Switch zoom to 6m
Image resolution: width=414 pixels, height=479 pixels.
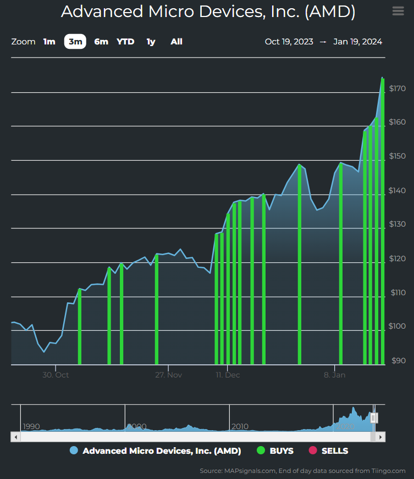[x=101, y=42]
